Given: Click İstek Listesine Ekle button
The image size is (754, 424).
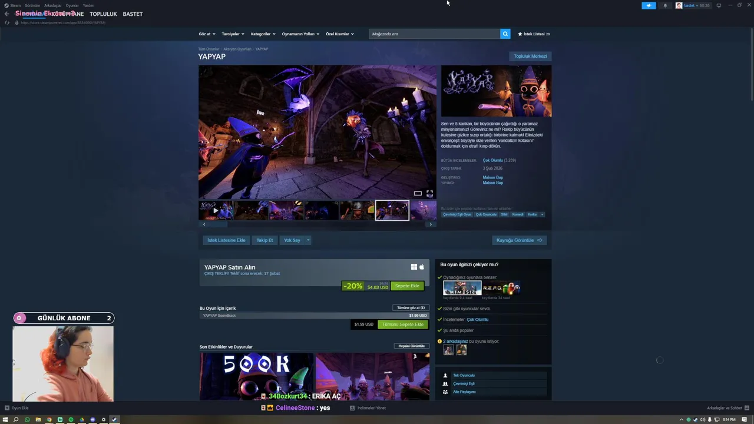Looking at the screenshot, I should 226,240.
